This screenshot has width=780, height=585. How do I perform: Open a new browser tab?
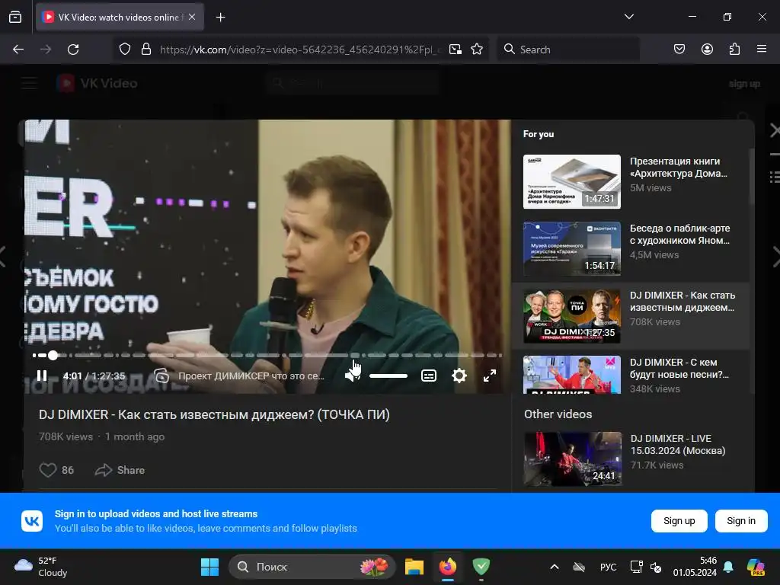coord(220,18)
